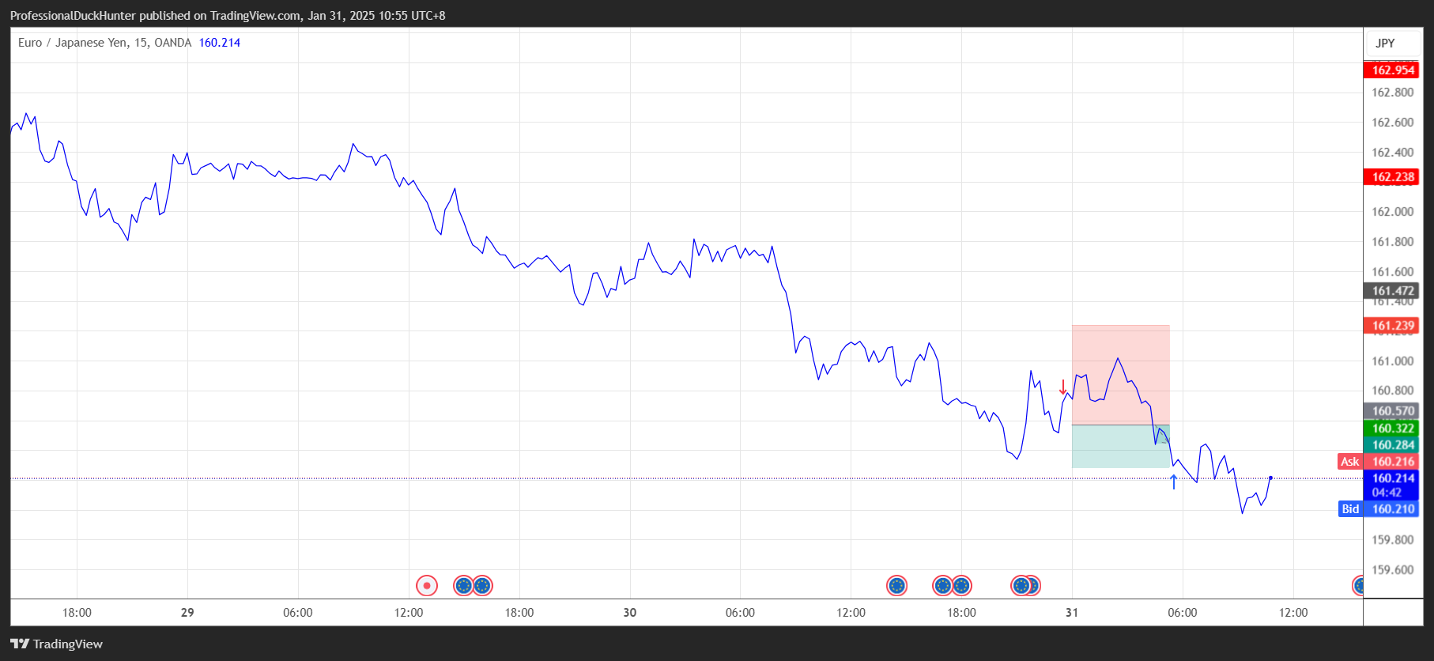This screenshot has width=1434, height=661.
Task: Click the Bid tag
Action: click(x=1350, y=509)
